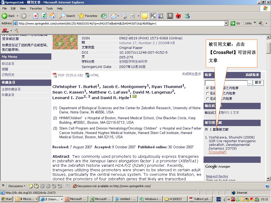Open the Edit with Word dropdown arrow
The image size is (271, 203).
pyautogui.click(x=138, y=16)
